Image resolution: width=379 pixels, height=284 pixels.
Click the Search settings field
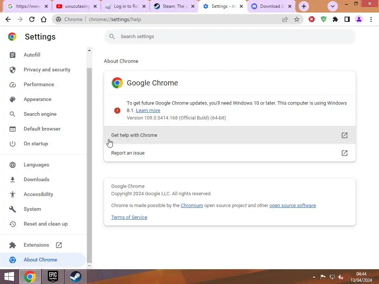coord(229,37)
